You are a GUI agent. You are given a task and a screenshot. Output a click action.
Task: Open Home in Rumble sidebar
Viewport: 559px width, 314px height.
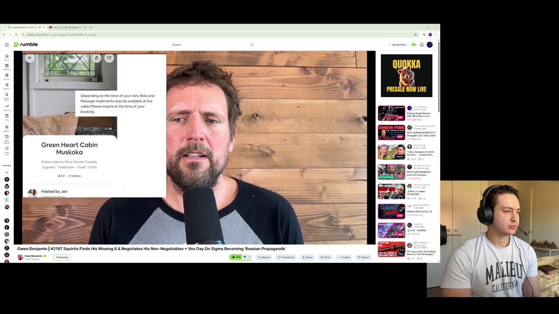point(7,57)
